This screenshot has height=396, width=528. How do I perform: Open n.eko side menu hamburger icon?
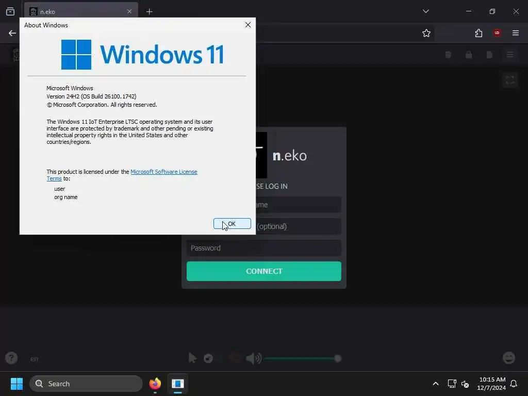(x=510, y=55)
